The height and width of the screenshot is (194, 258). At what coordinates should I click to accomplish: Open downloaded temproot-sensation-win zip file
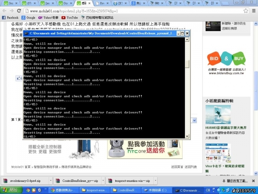pos(130,181)
